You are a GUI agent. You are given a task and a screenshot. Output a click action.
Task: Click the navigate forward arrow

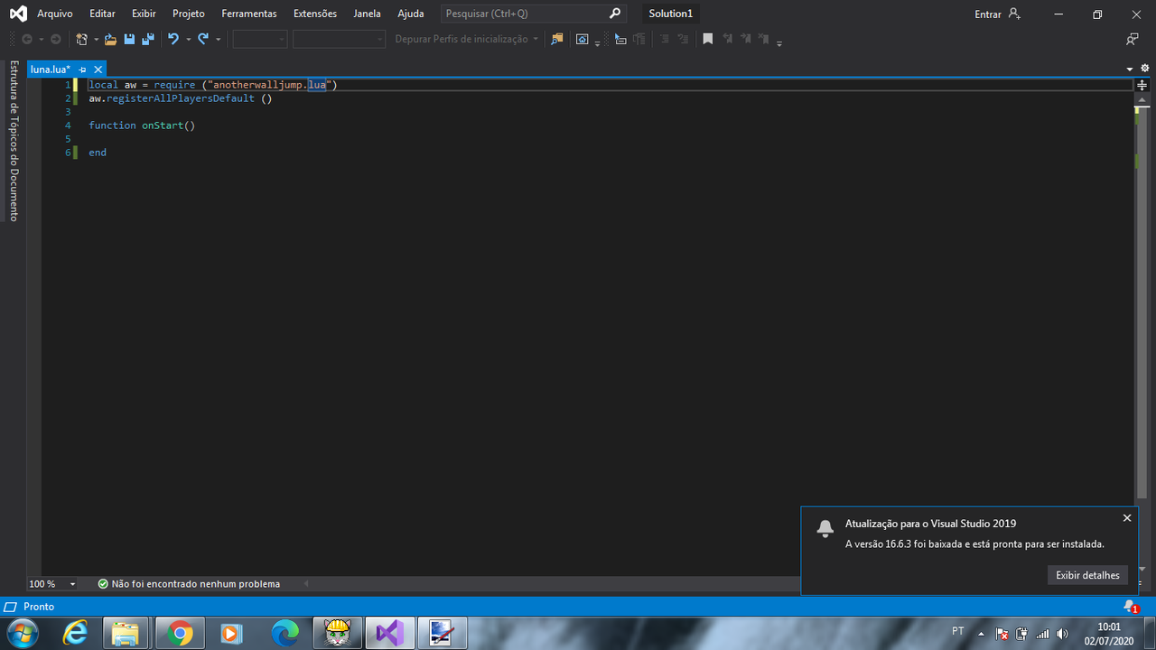click(56, 39)
